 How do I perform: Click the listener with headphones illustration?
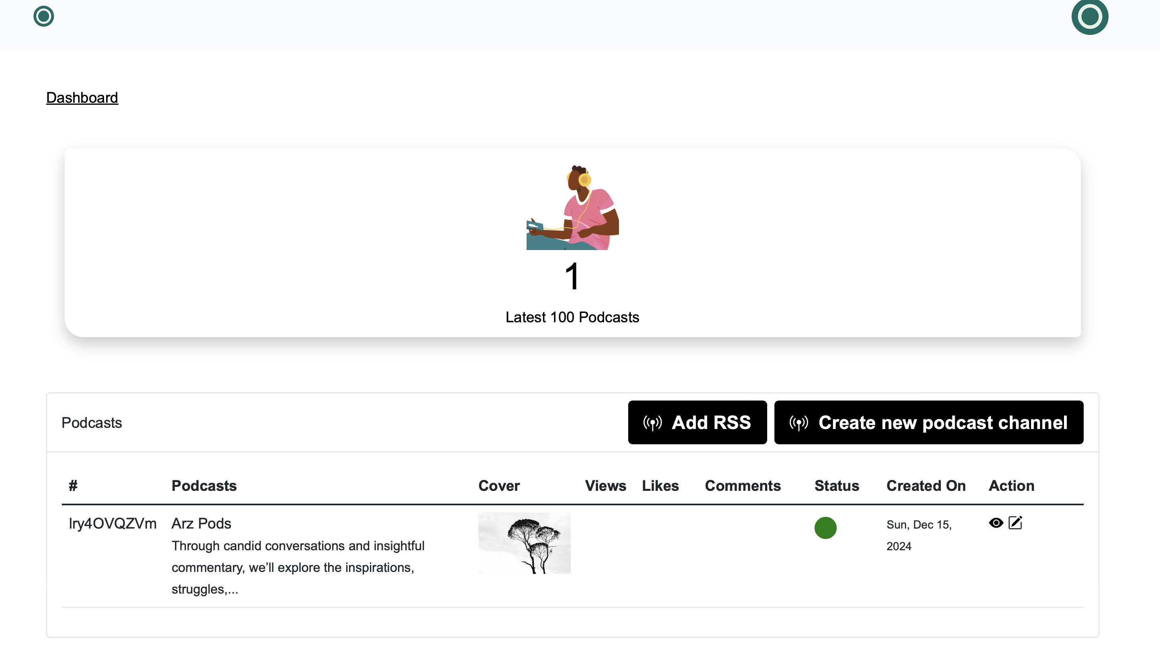(572, 207)
